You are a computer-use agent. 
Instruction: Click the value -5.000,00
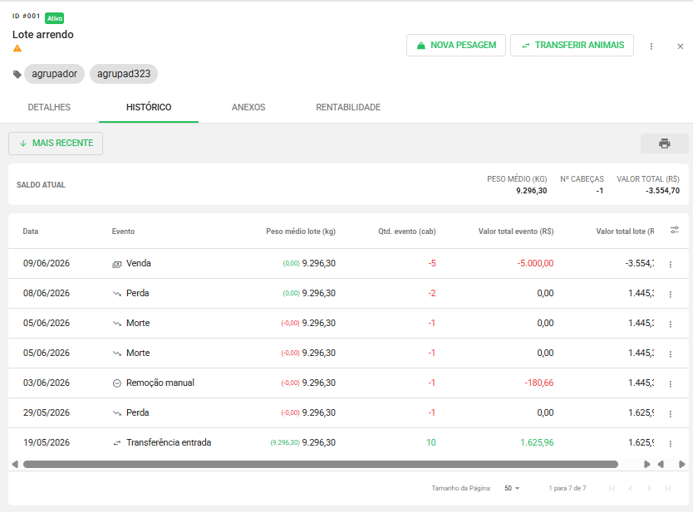535,264
